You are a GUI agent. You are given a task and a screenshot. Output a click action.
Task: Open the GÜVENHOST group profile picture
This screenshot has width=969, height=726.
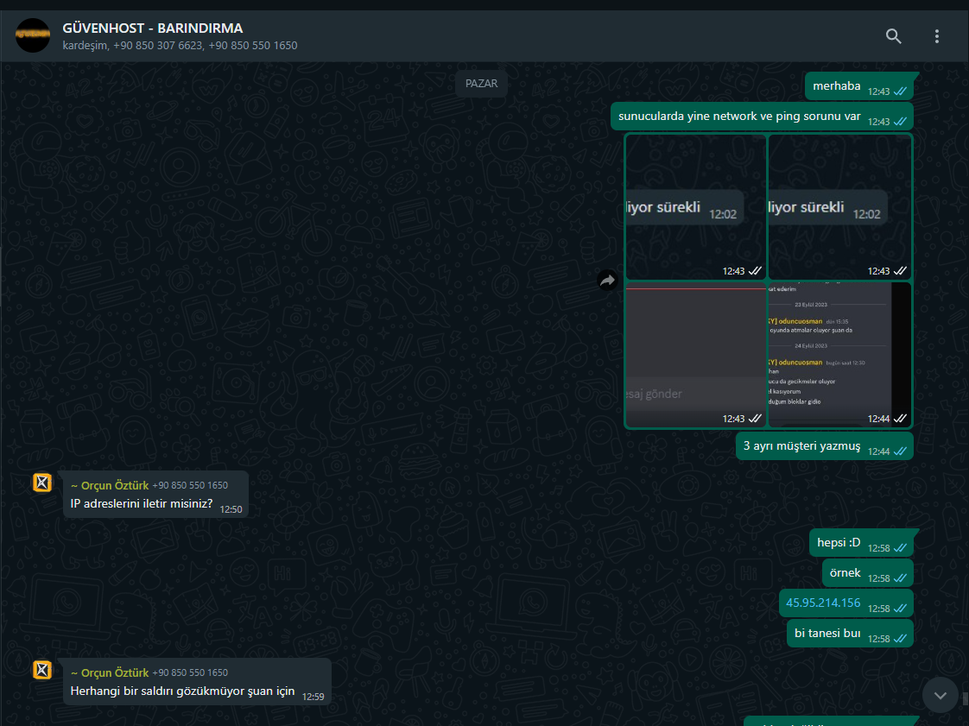33,35
